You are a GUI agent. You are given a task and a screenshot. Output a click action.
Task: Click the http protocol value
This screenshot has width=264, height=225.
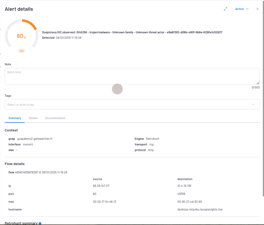point(151,150)
